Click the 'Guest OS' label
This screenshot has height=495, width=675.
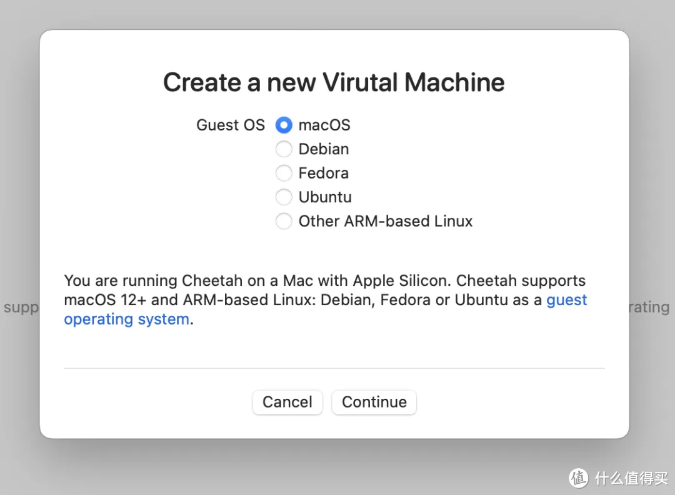[x=230, y=125]
